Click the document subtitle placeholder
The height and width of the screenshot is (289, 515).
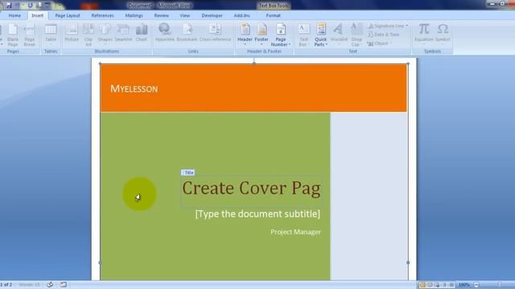click(x=257, y=214)
